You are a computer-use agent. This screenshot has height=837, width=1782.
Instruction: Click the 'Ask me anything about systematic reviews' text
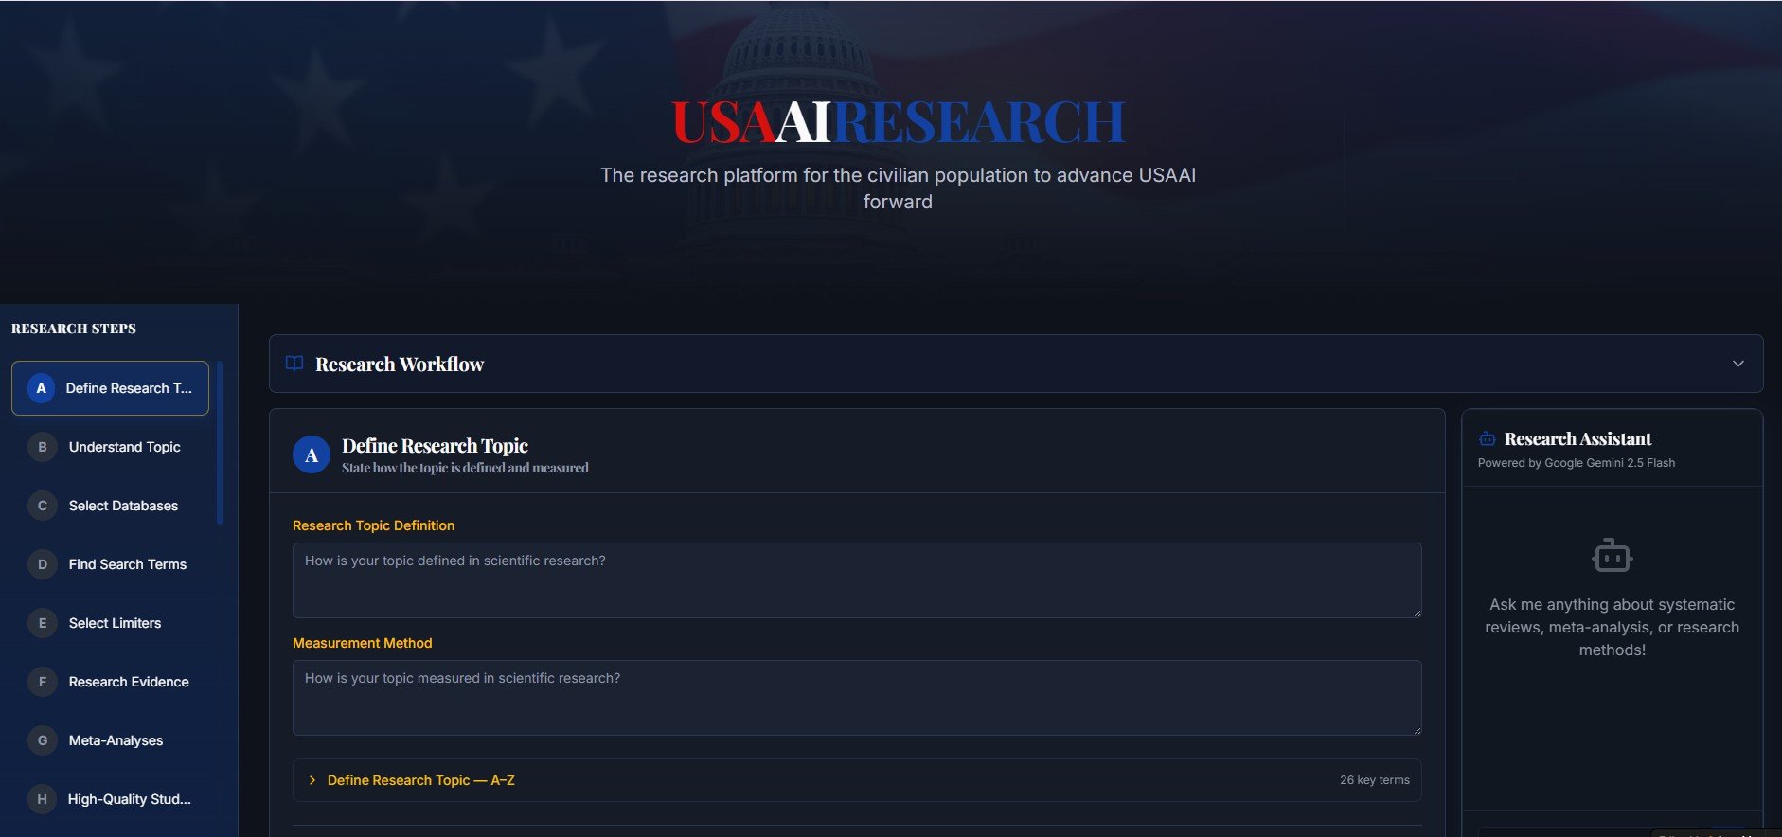[x=1612, y=627]
